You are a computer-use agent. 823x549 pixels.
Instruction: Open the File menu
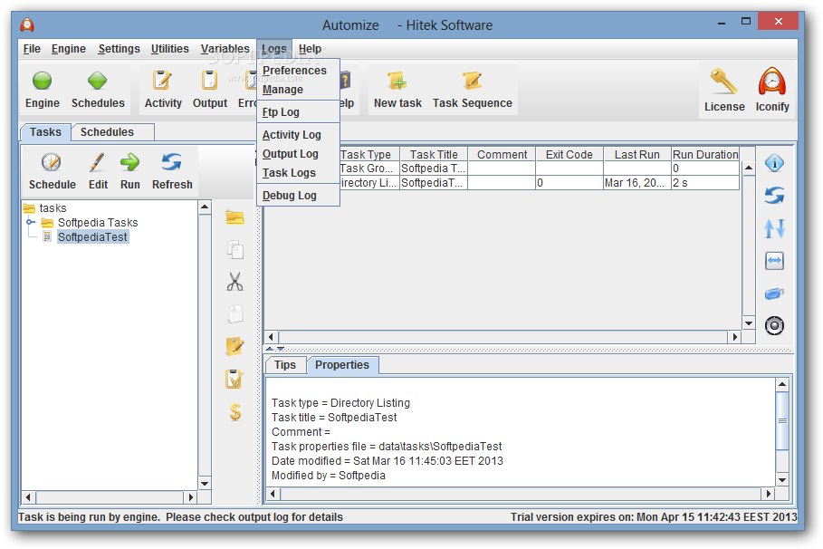pos(32,49)
